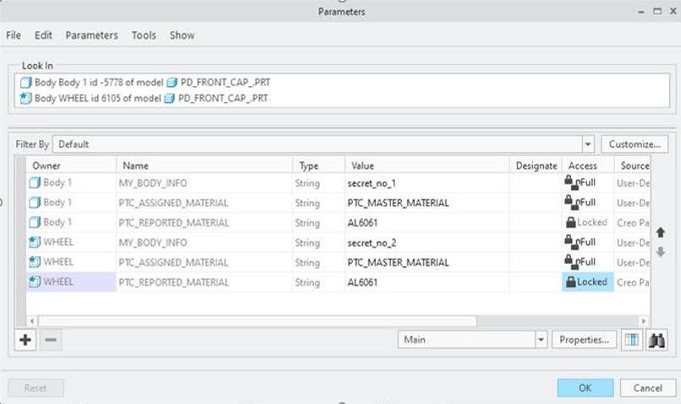681x404 pixels.
Task: Click body icon of Body 1 MY_BODY_INFO row
Action: click(35, 183)
